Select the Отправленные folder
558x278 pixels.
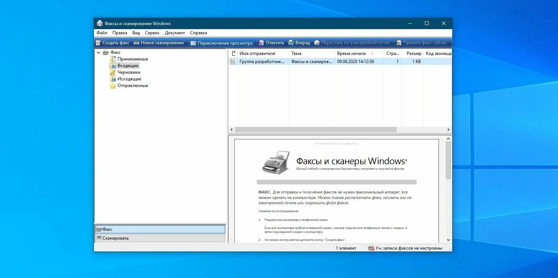133,86
